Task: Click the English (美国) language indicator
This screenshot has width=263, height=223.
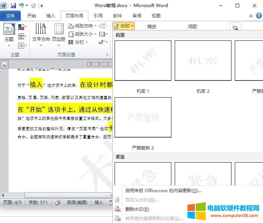Action: click(77, 203)
